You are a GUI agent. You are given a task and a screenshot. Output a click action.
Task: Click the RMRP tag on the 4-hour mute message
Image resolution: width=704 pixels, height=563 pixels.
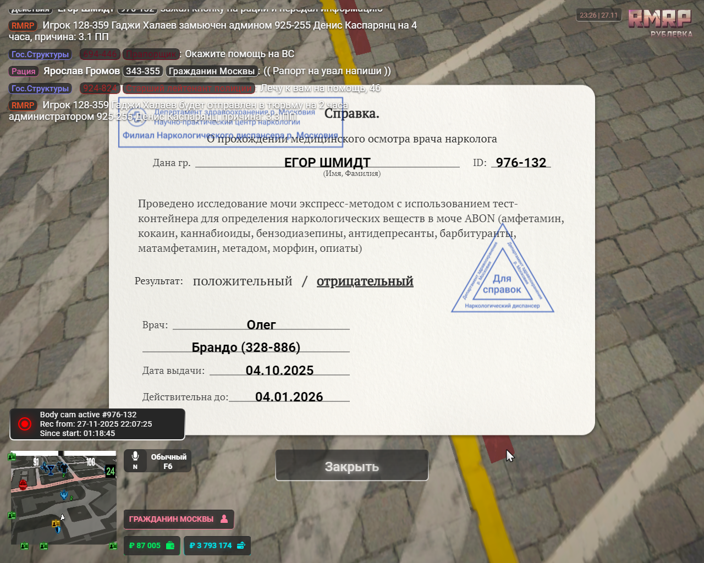pyautogui.click(x=23, y=26)
